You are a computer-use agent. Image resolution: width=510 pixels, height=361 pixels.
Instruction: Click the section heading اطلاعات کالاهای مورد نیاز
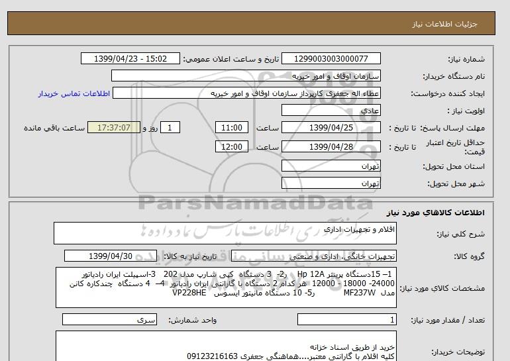tap(436, 213)
